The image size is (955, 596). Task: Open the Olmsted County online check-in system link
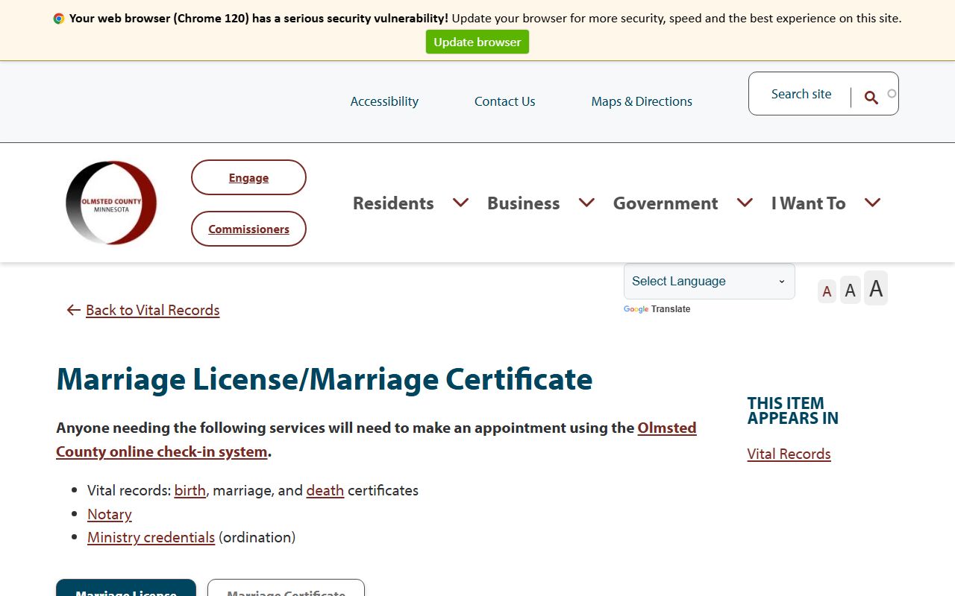[x=376, y=440]
